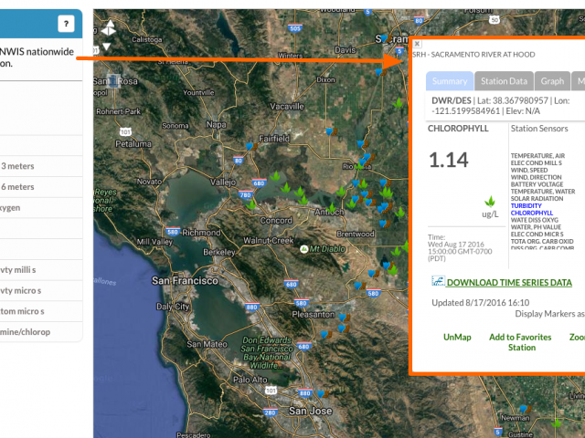Screen dimensions: 585x438
Task: Click WATER, PH VALUE sensor entry
Action: pos(536,227)
